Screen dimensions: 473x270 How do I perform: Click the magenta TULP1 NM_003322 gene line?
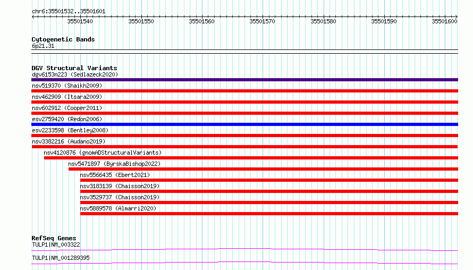(x=244, y=249)
